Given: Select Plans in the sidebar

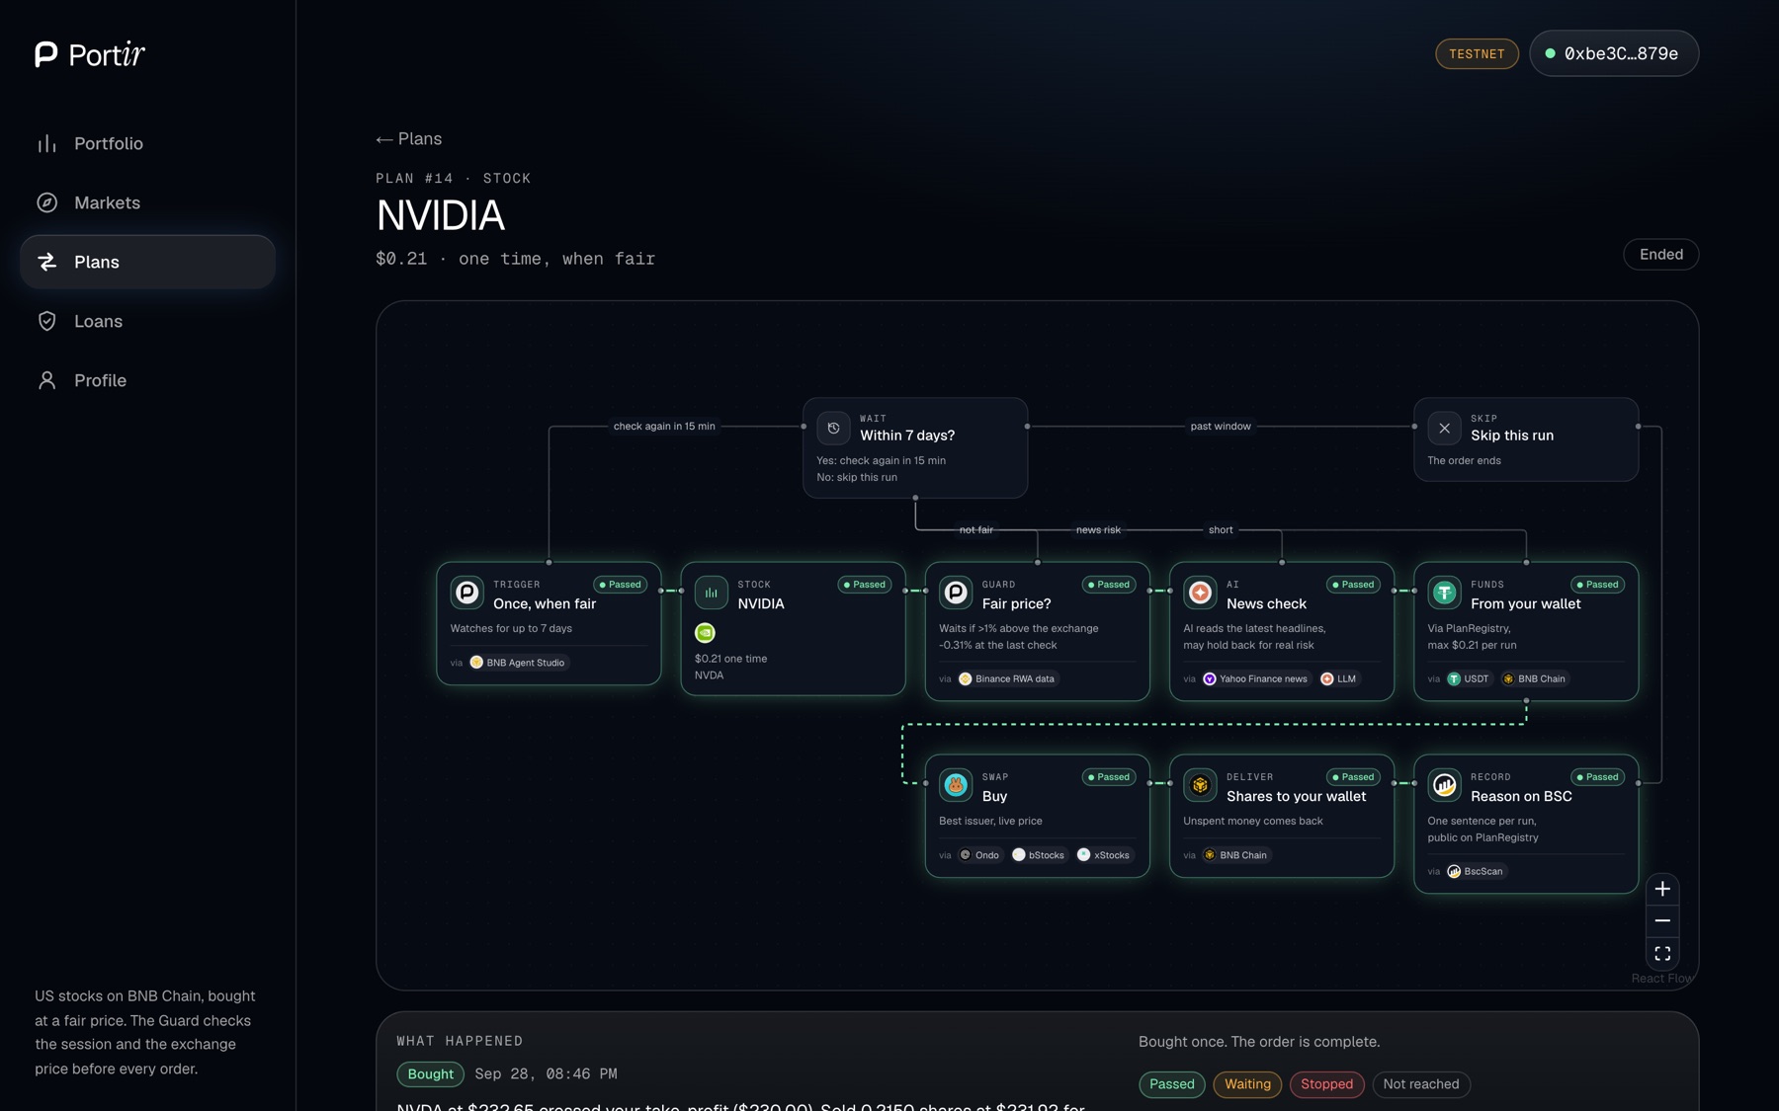Looking at the screenshot, I should [147, 262].
